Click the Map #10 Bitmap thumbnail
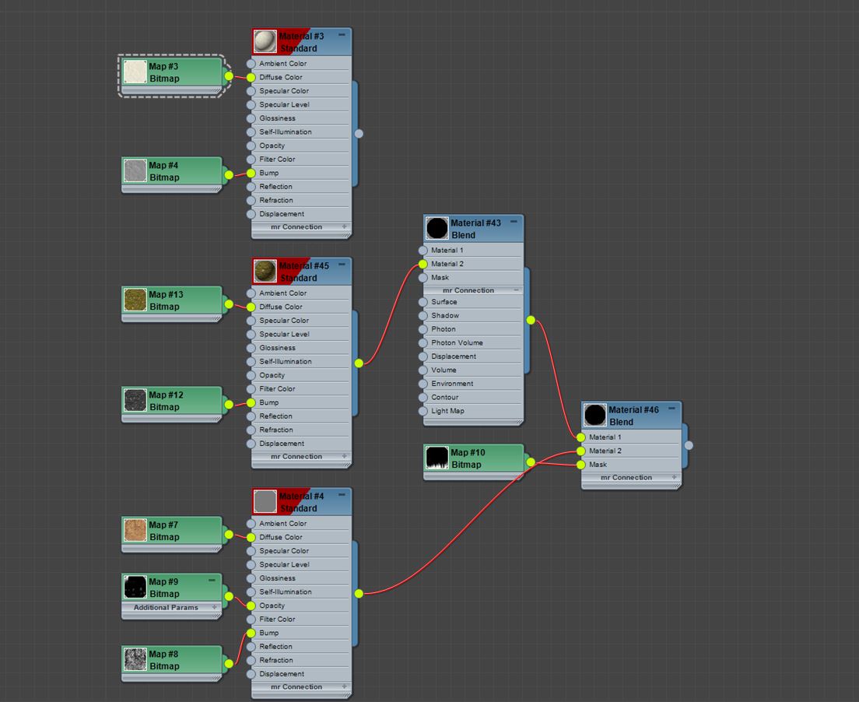Screen dimensions: 859x702 click(x=437, y=458)
